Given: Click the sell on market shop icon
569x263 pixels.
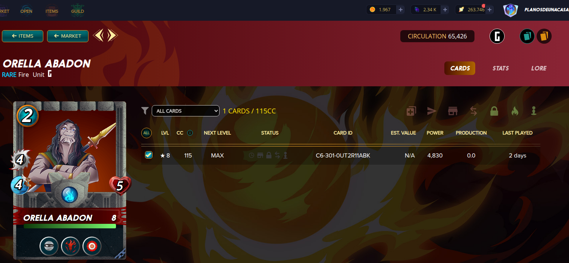Looking at the screenshot, I should click(453, 111).
